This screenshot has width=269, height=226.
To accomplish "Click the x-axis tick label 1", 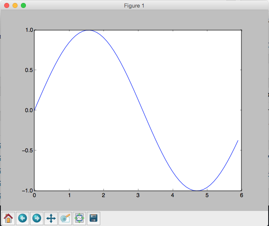I will pos(69,195).
